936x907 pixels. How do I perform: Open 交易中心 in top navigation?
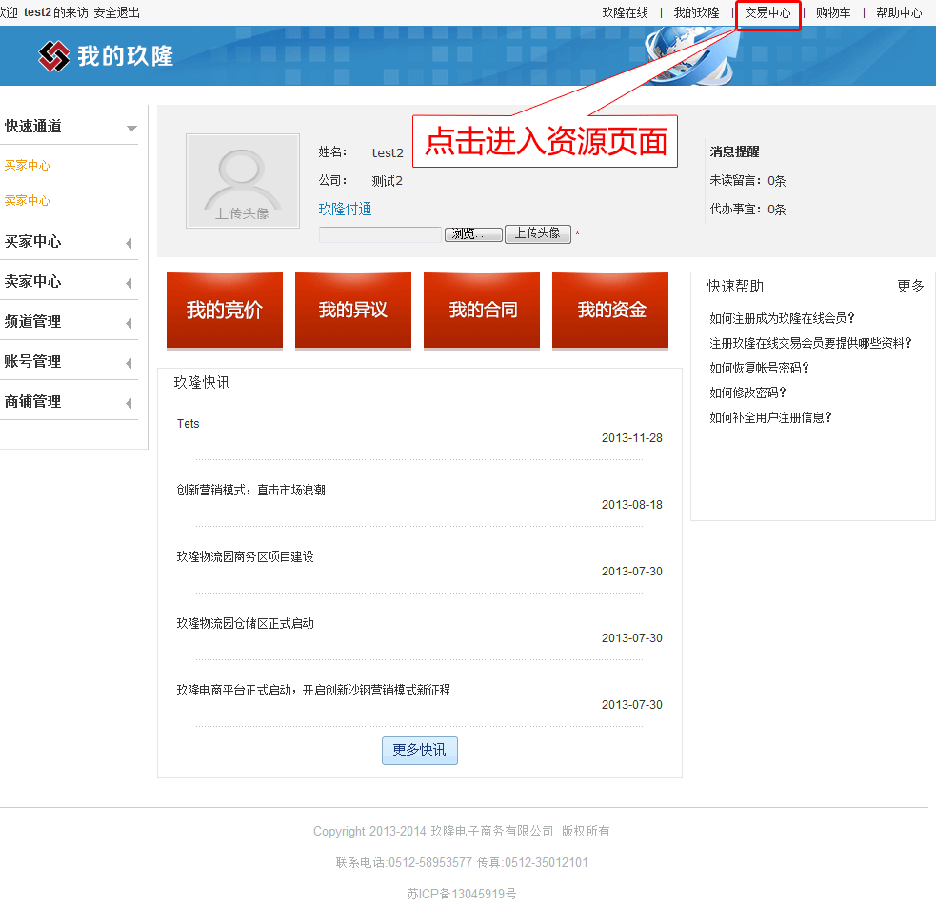coord(767,13)
